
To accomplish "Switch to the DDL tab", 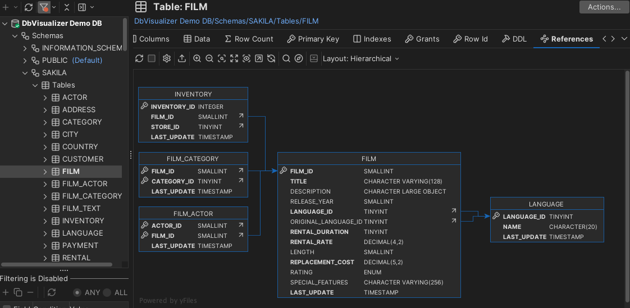I will (514, 39).
